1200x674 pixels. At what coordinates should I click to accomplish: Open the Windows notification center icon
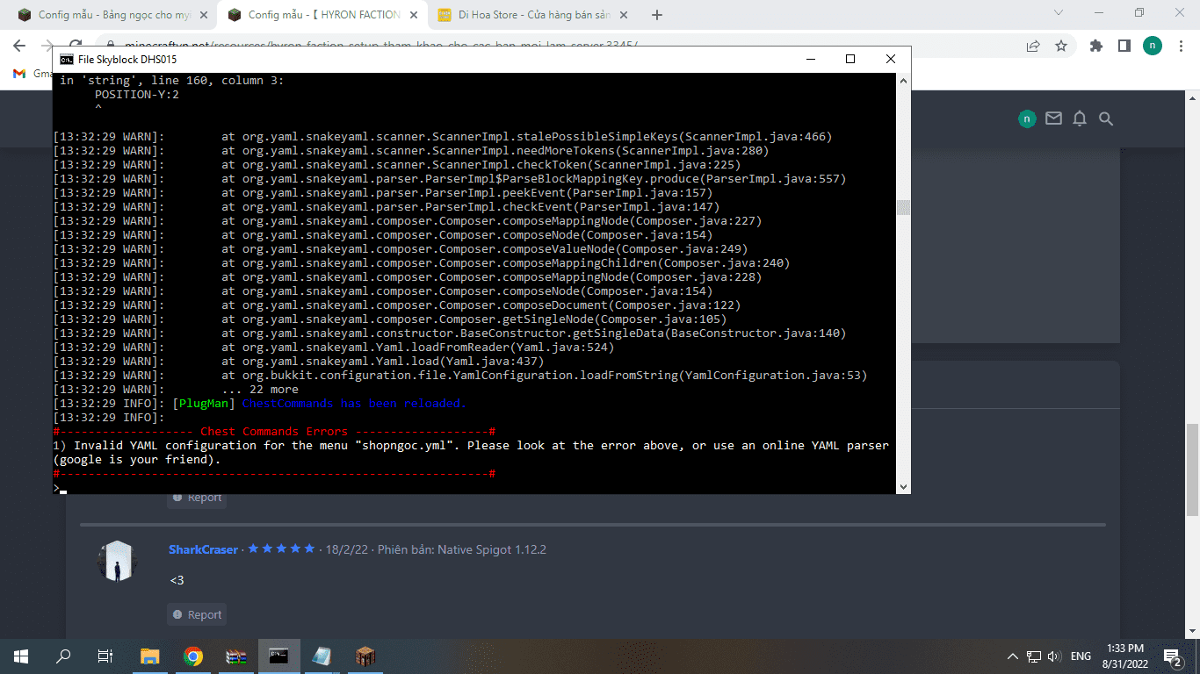pyautogui.click(x=1173, y=656)
